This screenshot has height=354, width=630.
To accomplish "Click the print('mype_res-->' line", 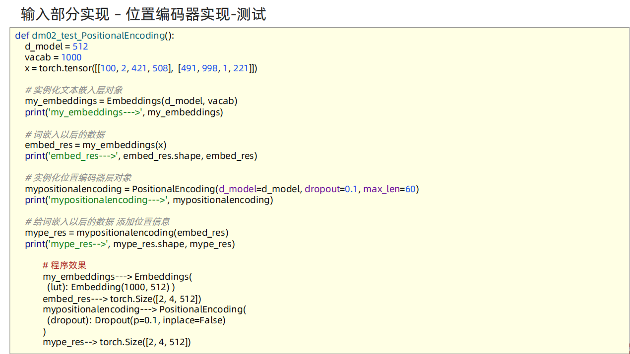I will click(x=130, y=244).
